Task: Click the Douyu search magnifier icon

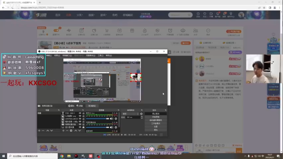Action: point(189,15)
